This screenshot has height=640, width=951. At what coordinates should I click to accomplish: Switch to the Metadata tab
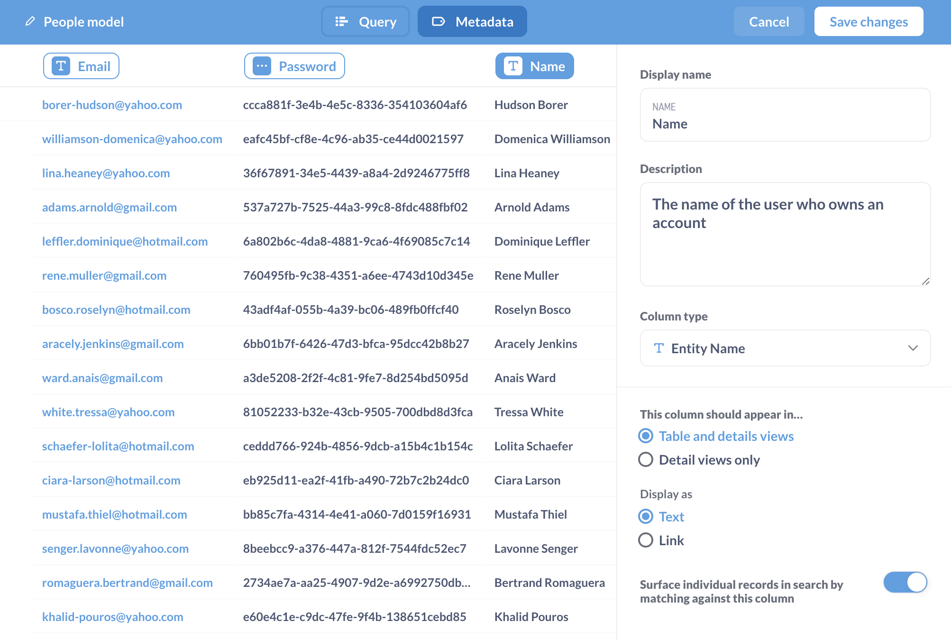pyautogui.click(x=472, y=21)
